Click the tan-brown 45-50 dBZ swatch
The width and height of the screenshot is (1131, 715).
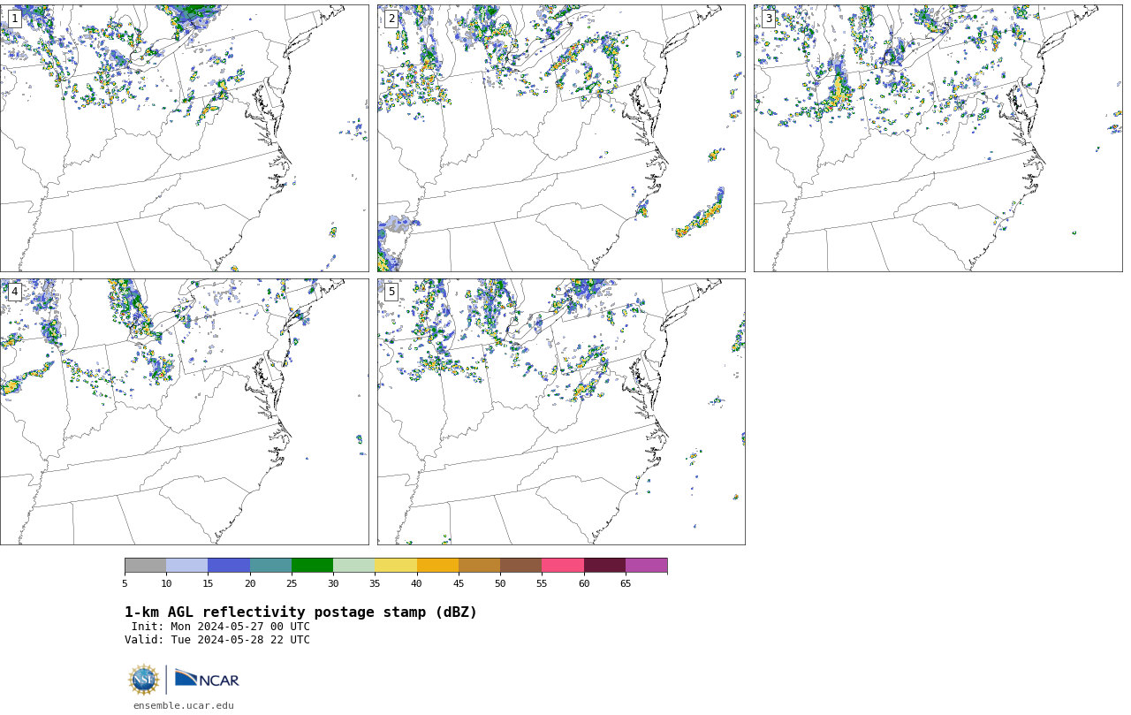click(x=479, y=566)
